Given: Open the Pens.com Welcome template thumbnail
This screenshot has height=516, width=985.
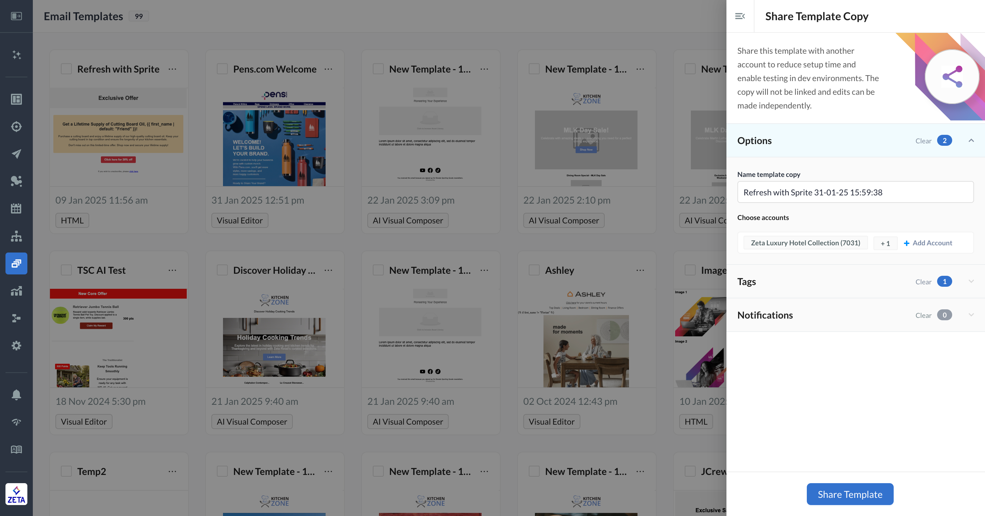Looking at the screenshot, I should coord(274,138).
